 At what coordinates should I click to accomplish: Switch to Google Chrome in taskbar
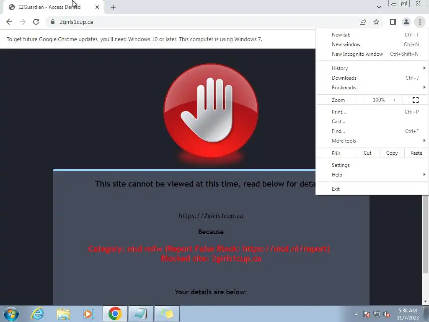point(115,314)
